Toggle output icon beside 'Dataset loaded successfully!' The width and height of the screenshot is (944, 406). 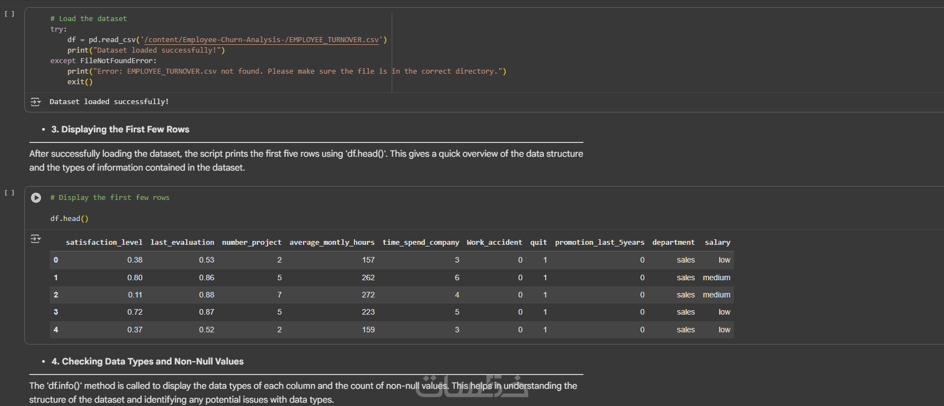35,102
